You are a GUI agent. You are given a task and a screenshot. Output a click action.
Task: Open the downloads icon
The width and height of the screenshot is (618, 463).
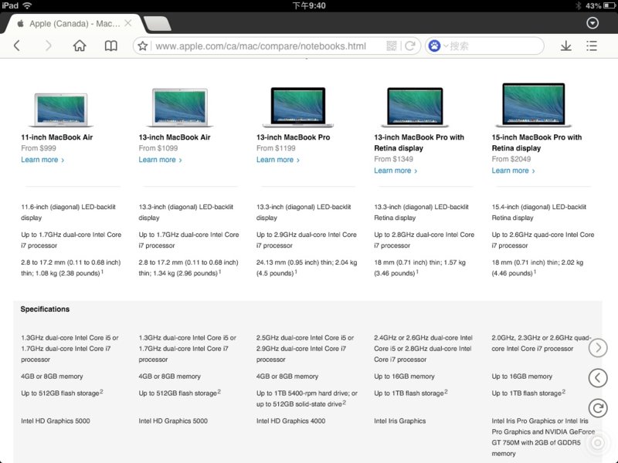tap(566, 46)
